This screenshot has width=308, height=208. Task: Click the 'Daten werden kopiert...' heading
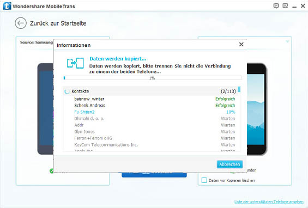[118, 59]
